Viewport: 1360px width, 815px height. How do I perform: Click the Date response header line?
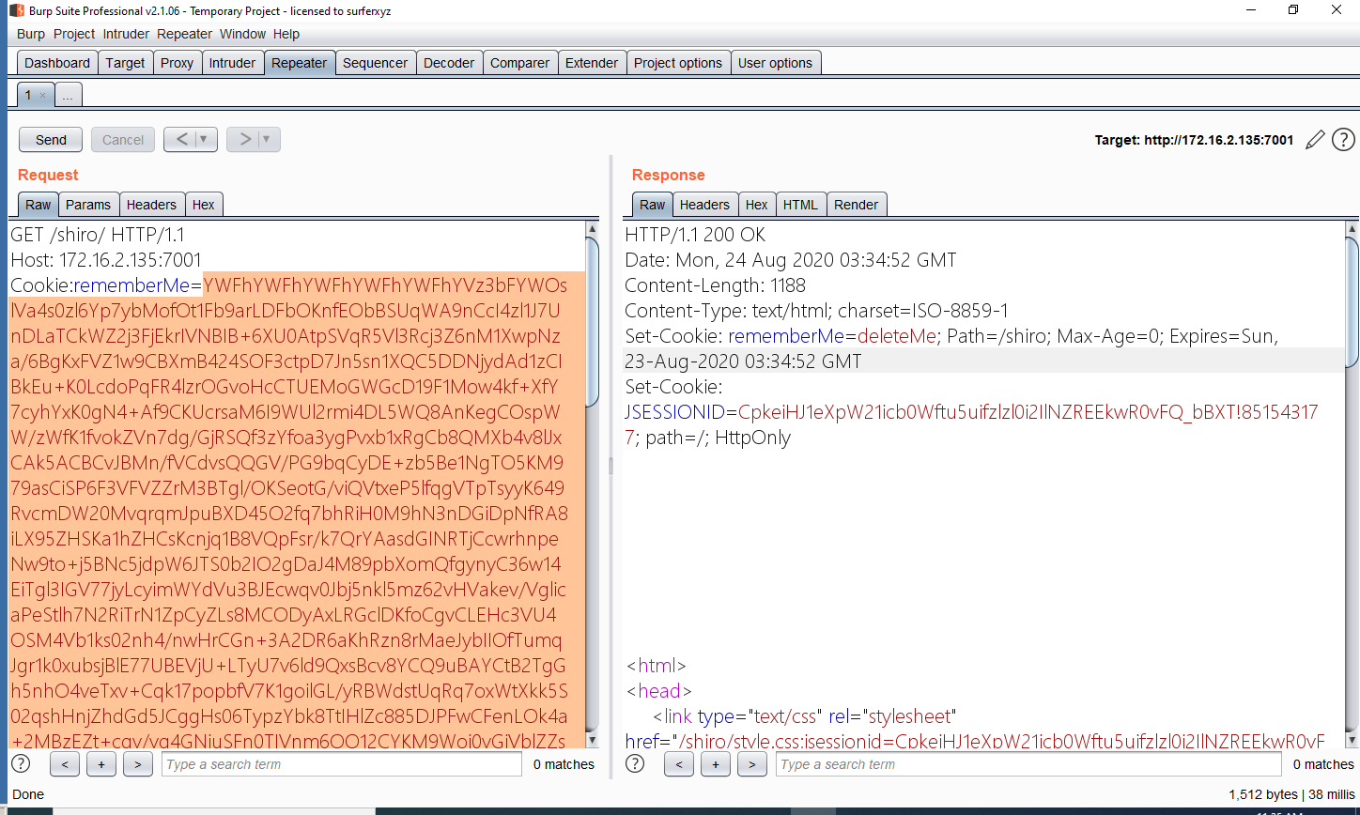[x=790, y=259]
